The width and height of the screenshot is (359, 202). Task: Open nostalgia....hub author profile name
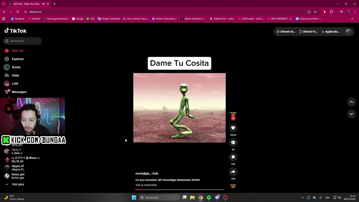(x=147, y=173)
